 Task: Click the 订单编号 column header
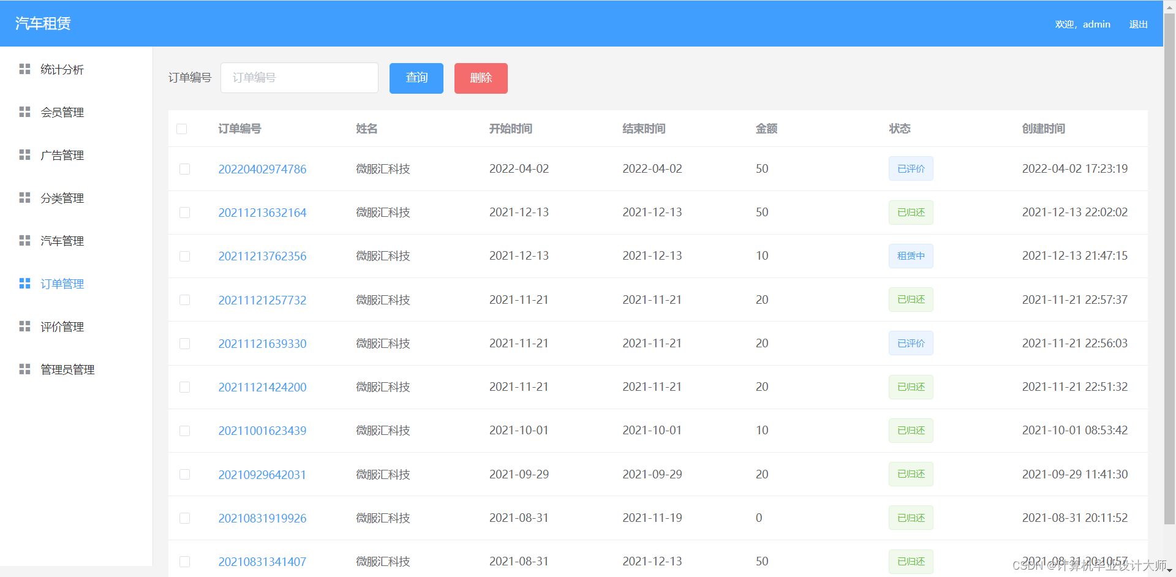point(239,129)
